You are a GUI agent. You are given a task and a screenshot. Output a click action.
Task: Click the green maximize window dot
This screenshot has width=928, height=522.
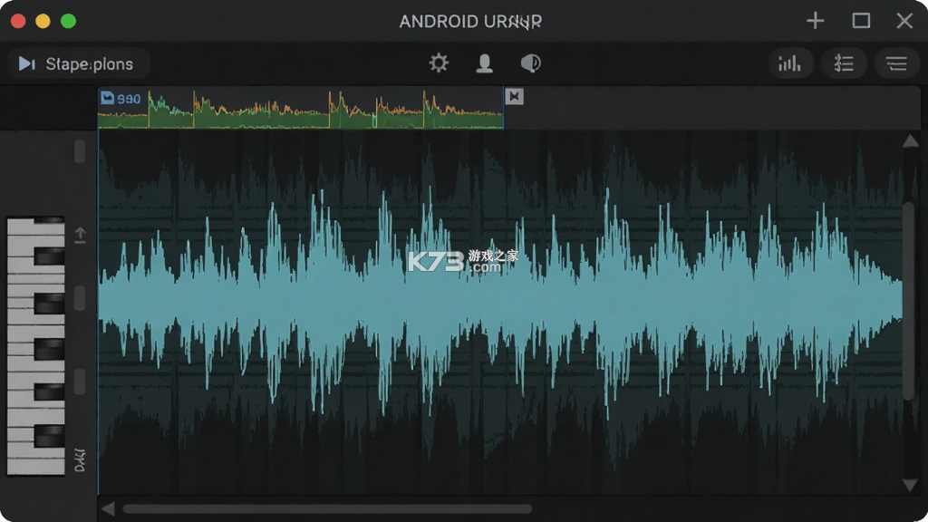click(x=69, y=22)
